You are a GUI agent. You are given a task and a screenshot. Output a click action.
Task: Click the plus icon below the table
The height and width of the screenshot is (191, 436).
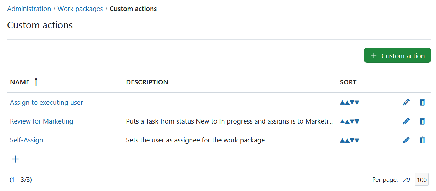15,159
